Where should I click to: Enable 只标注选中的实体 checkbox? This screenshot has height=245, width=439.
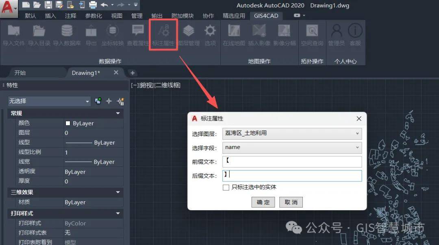coord(226,187)
